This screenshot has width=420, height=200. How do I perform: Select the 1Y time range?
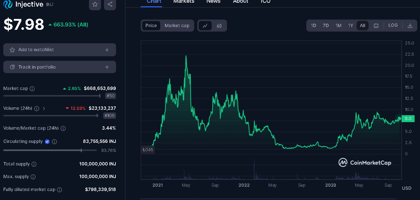coord(351,26)
